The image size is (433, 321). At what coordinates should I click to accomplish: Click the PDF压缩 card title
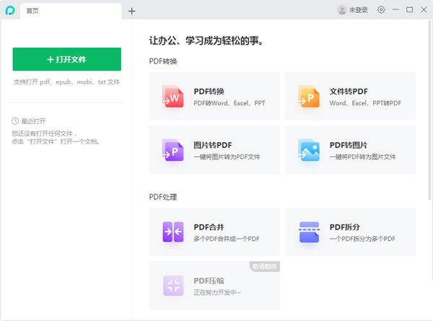point(209,281)
